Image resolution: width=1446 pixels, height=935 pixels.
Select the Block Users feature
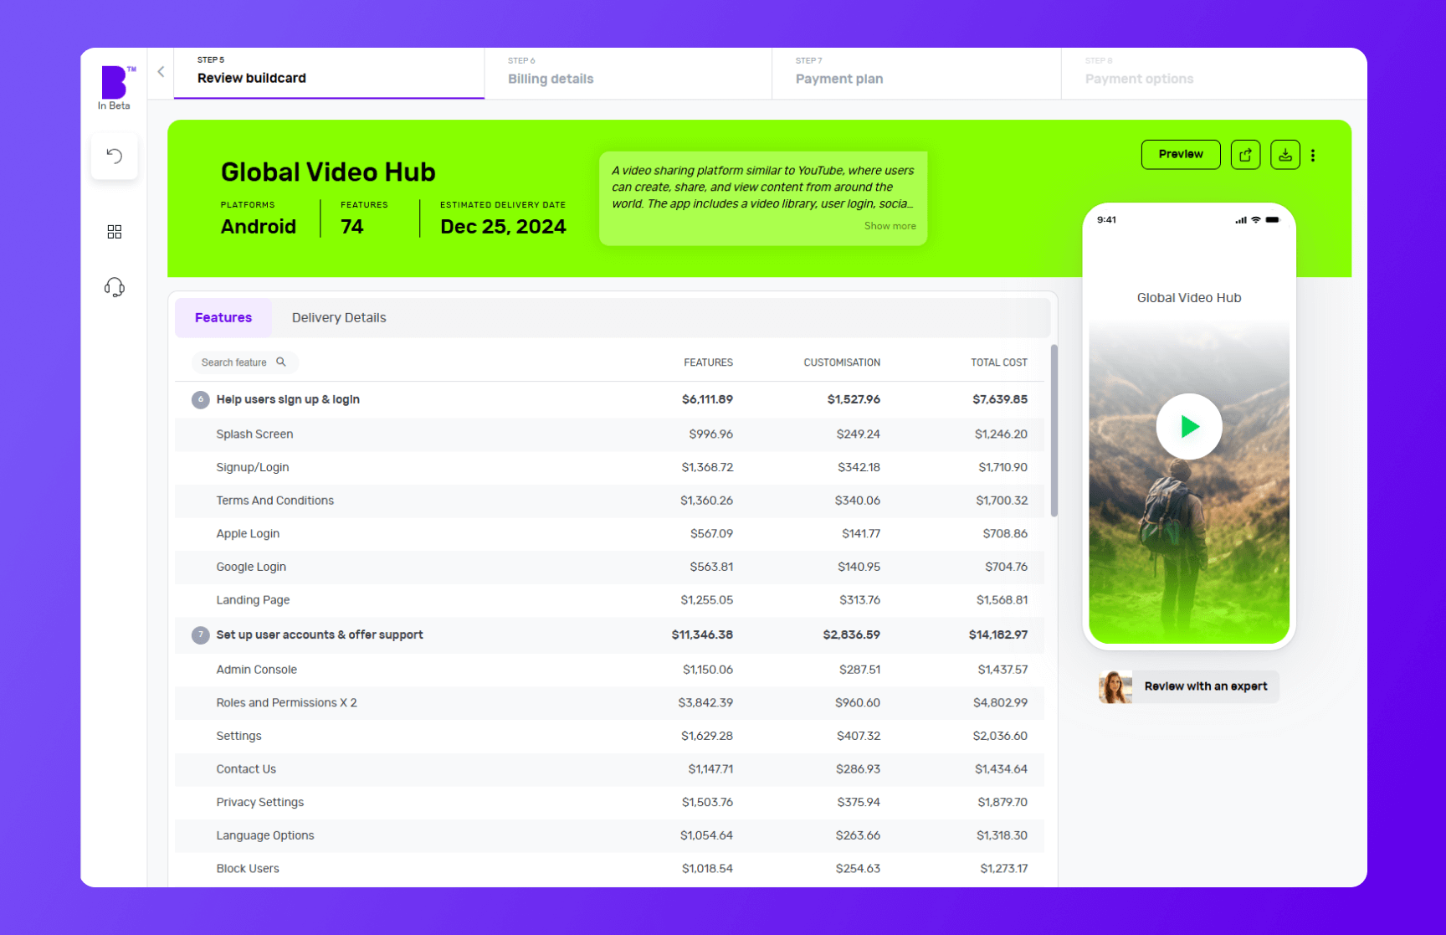[609, 869]
